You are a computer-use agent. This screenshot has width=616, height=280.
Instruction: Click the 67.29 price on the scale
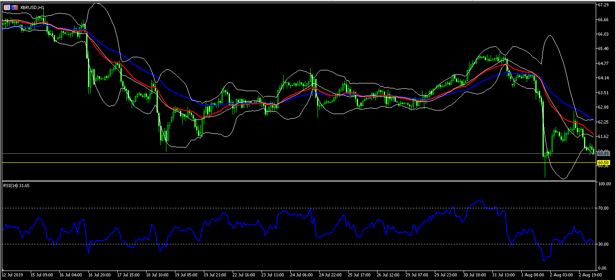[x=603, y=5]
